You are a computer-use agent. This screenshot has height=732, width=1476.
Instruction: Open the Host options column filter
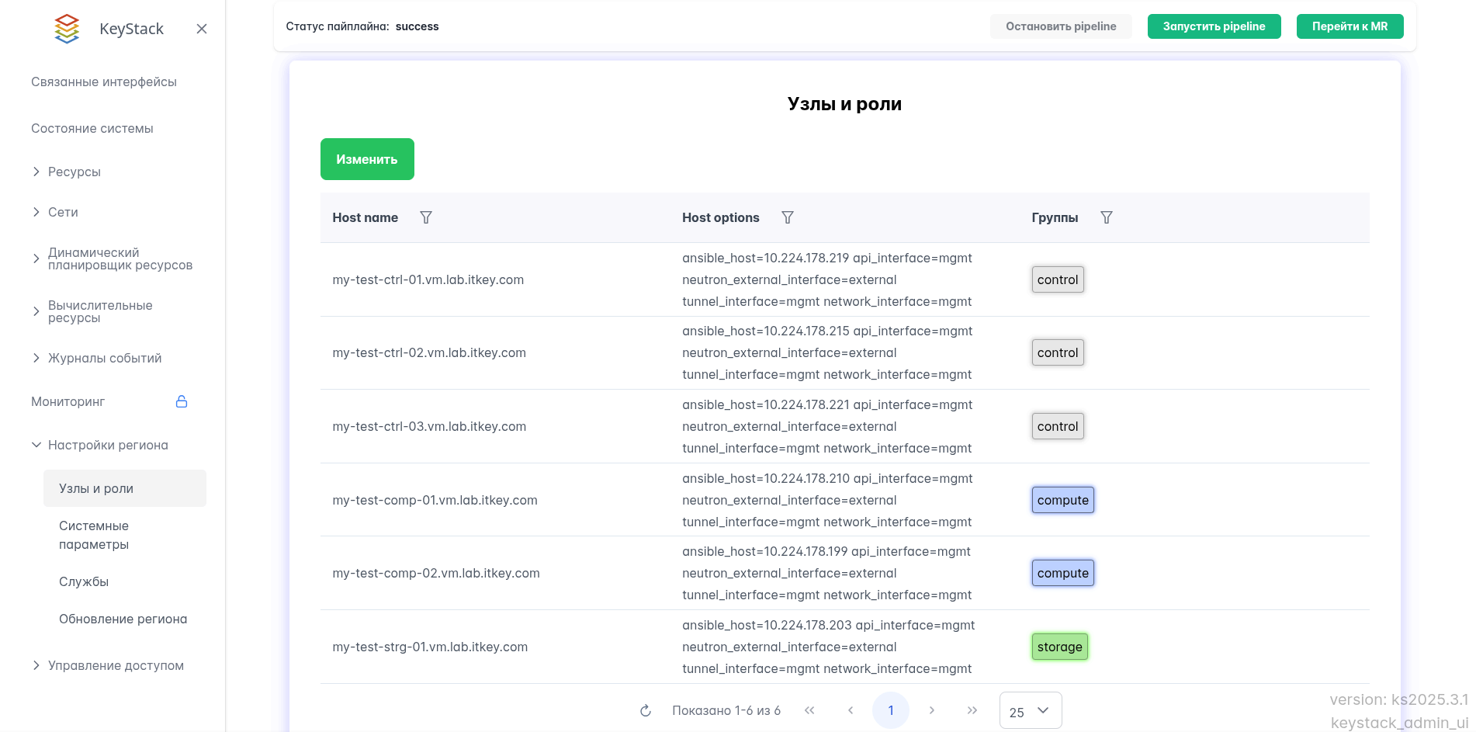[x=788, y=217]
